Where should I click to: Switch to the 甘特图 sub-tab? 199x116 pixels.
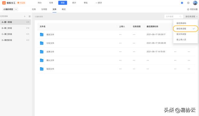tap(44, 9)
